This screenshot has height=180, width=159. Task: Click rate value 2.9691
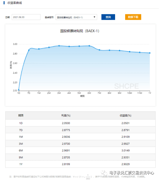click(x=66, y=150)
